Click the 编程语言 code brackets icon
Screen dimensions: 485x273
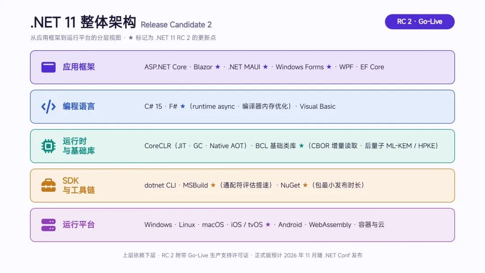click(48, 107)
